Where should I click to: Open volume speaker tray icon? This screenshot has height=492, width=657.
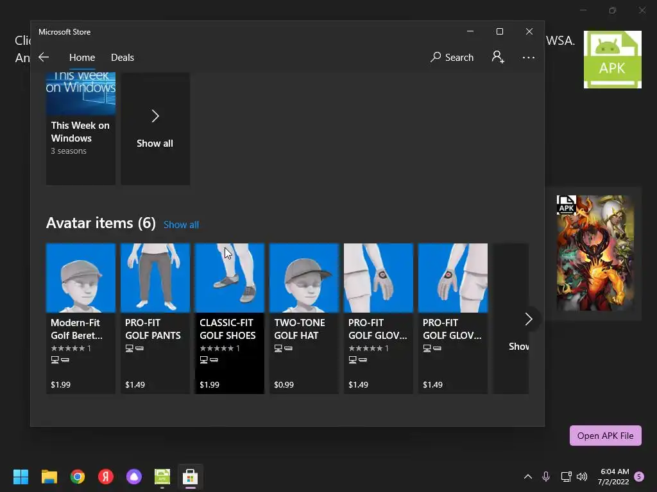[x=582, y=477]
